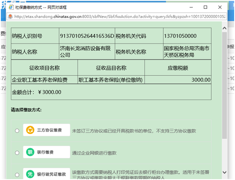This screenshot has height=180, width=235.
Task: Close the 社保费缴纳方式 dialog
Action: tap(220, 7)
